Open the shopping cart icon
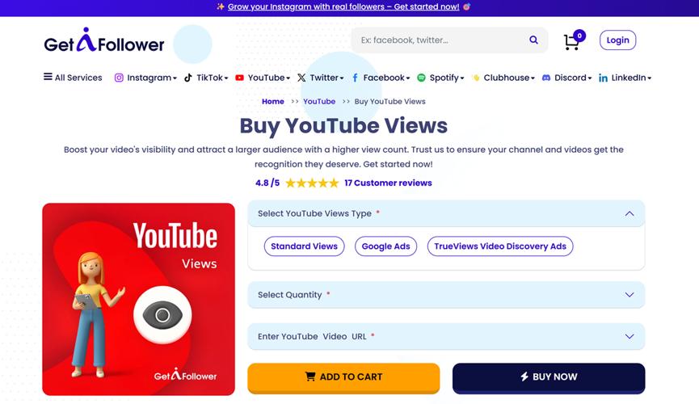The height and width of the screenshot is (404, 699). pos(571,42)
